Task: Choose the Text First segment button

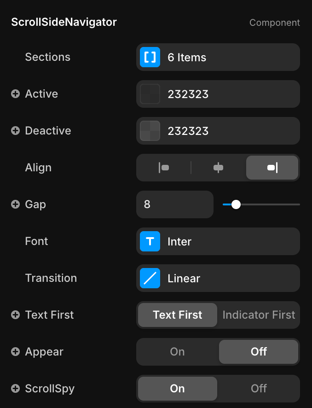Action: [x=178, y=315]
